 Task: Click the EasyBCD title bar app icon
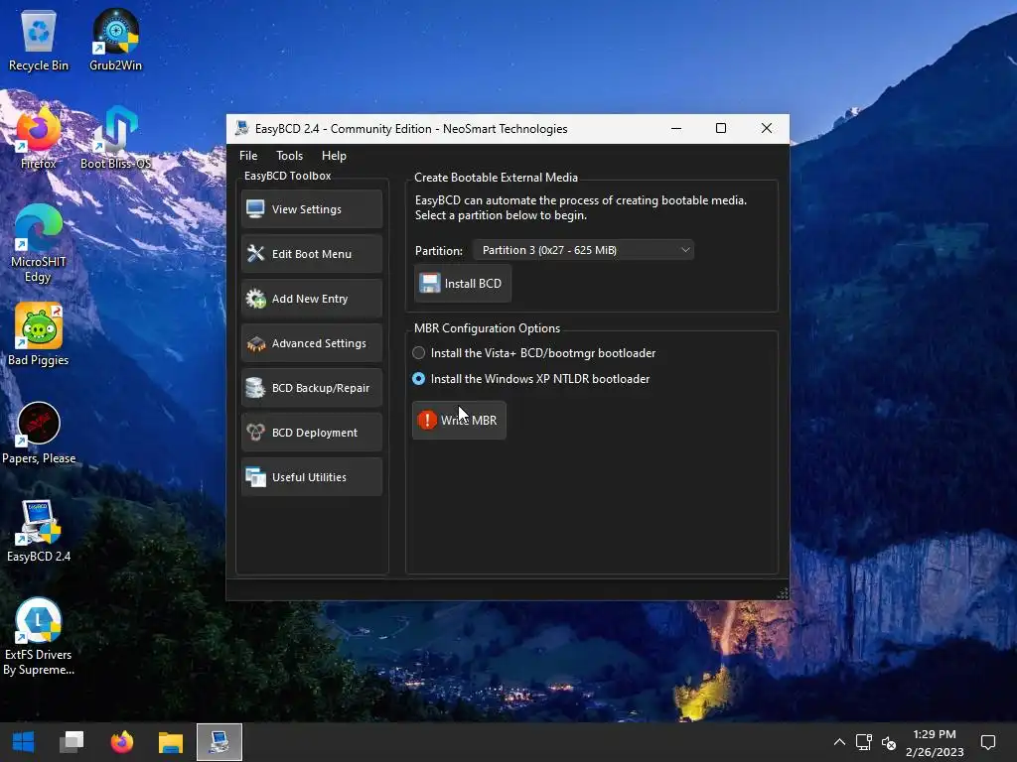(x=242, y=128)
